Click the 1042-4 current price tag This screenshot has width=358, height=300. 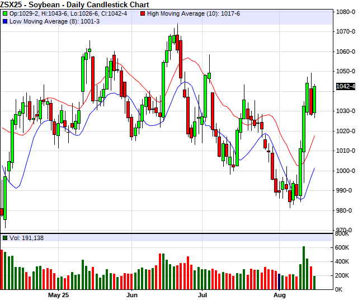click(x=343, y=86)
